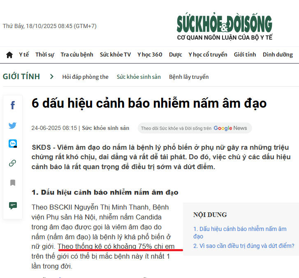Bookmark this article with bookmark icon

coord(13,182)
